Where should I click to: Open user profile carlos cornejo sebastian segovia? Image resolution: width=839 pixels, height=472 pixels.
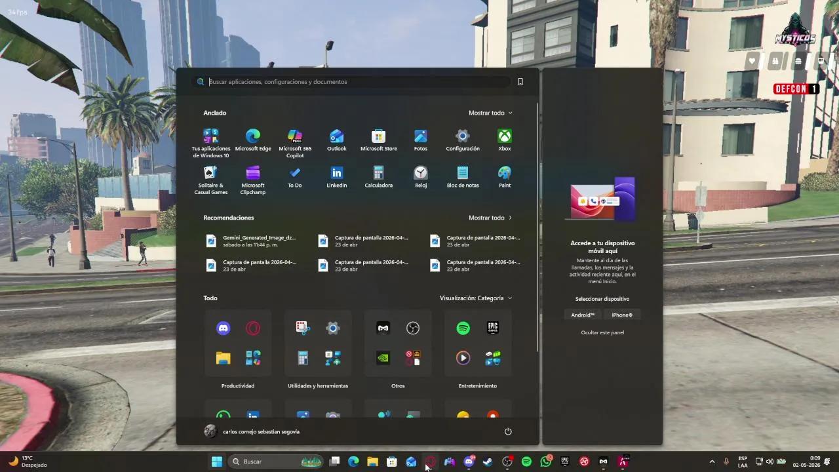tap(252, 431)
